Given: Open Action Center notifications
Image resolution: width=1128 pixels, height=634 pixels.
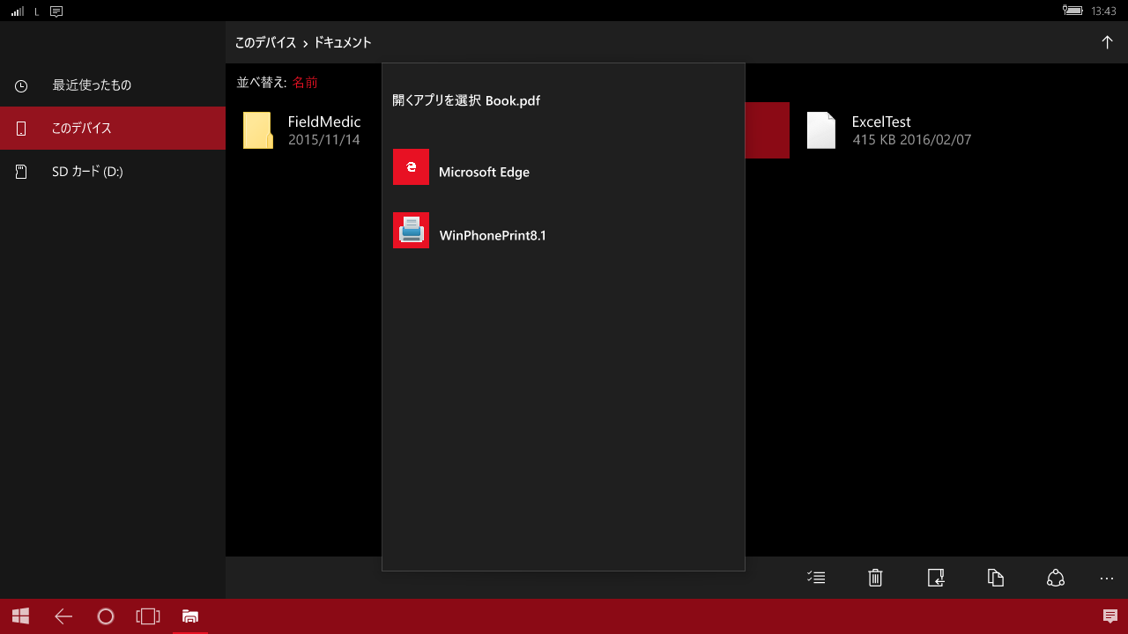Looking at the screenshot, I should (x=1110, y=616).
